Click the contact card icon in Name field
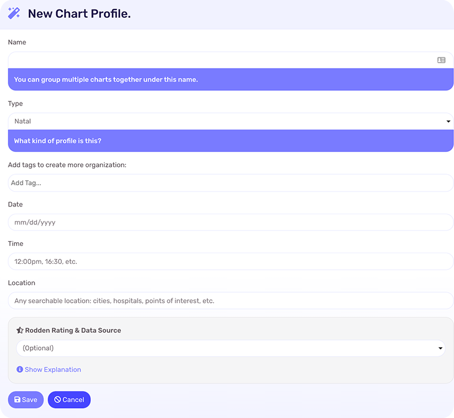 [441, 60]
